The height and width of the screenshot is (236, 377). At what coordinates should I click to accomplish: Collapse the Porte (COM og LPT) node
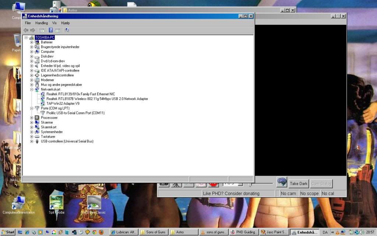[32, 108]
